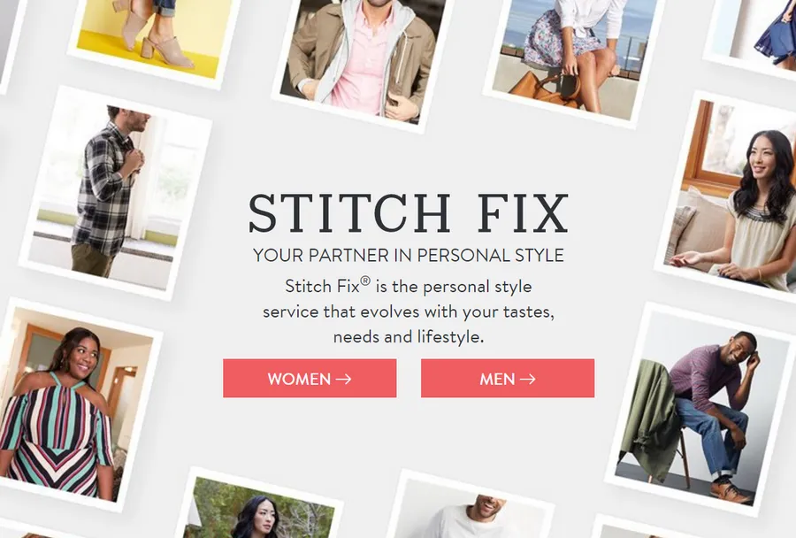The image size is (796, 538).
Task: Click the WOMEN button
Action: (310, 379)
